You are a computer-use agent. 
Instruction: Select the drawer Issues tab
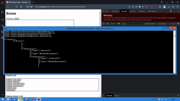pos(117,95)
